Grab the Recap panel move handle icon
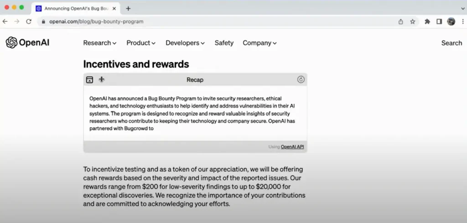 (x=102, y=79)
